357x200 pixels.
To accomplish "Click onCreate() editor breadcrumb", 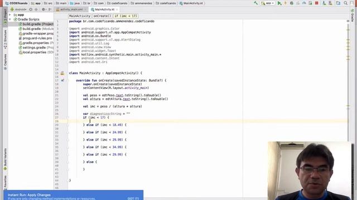I will (x=102, y=16).
